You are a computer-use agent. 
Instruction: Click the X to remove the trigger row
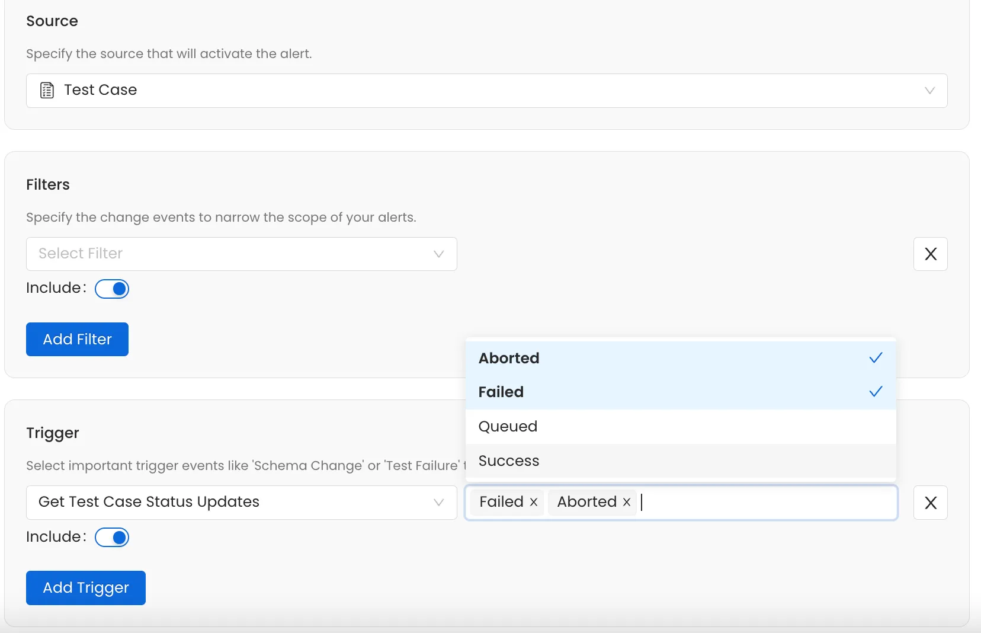click(930, 503)
